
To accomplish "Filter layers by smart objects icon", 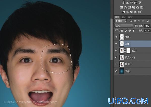I will [148, 21].
